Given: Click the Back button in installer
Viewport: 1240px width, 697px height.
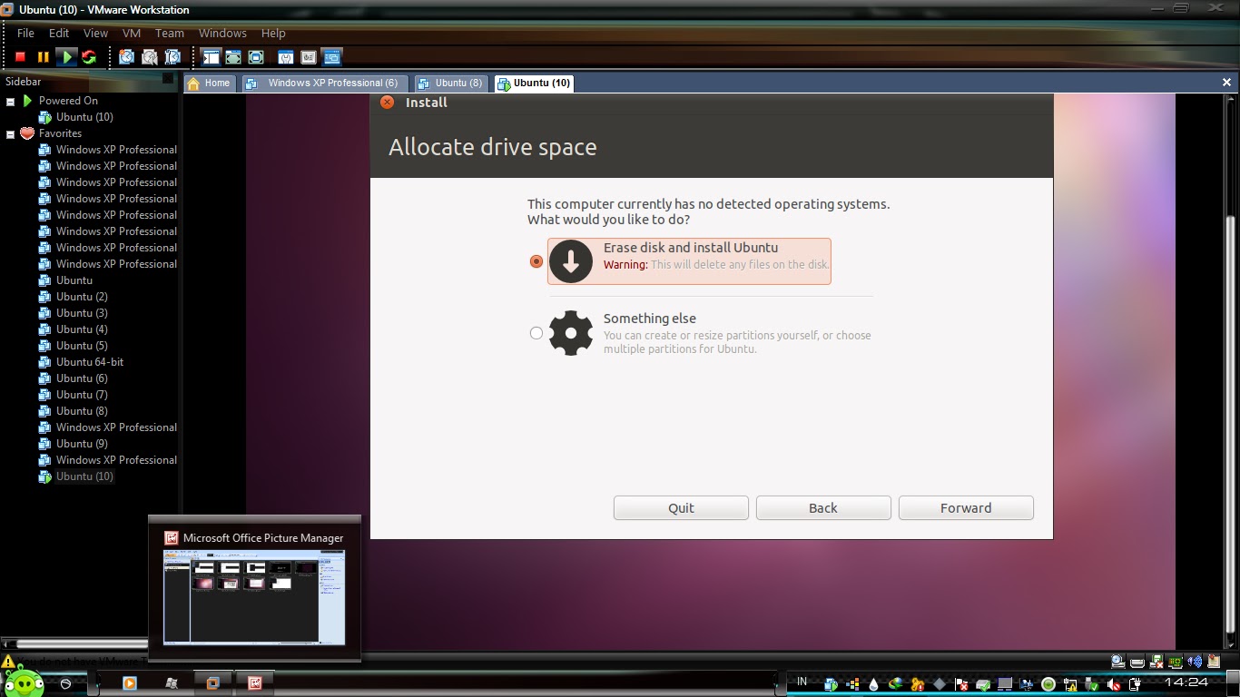Looking at the screenshot, I should [x=823, y=508].
